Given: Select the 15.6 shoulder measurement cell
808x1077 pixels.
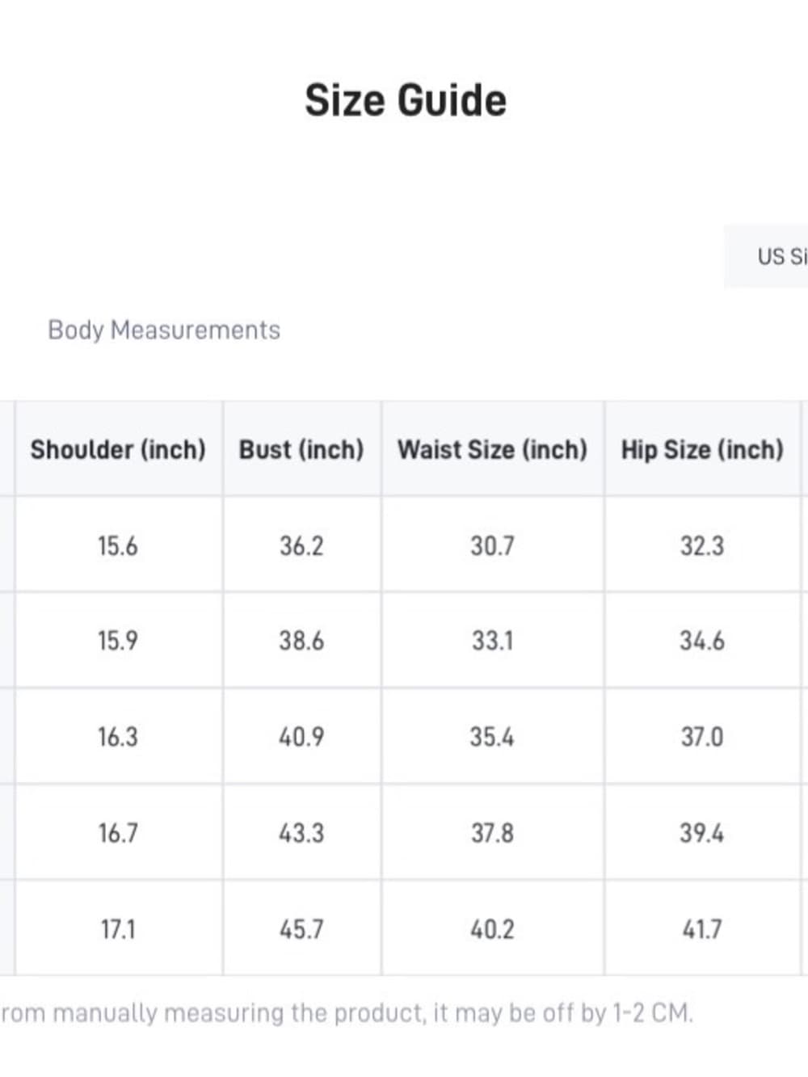Looking at the screenshot, I should [118, 545].
